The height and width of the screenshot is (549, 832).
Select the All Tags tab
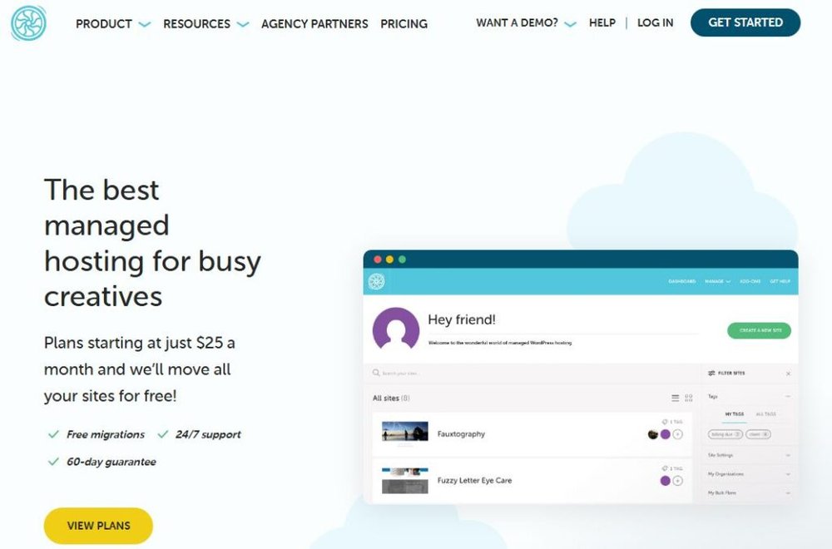(x=765, y=413)
